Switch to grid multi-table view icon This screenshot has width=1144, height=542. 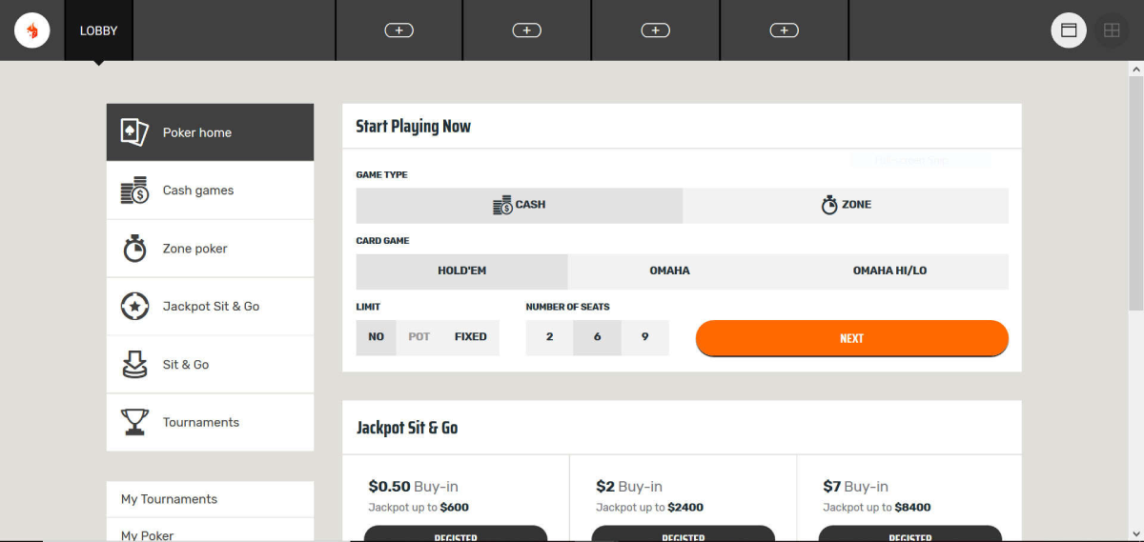(1111, 30)
